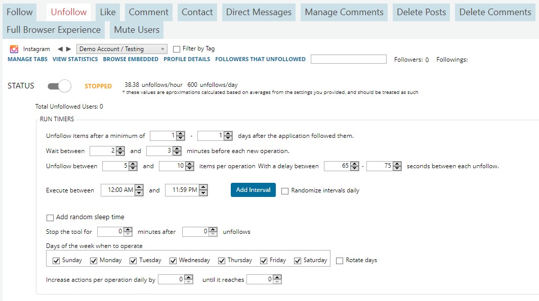Screen dimensions: 539x301
Task: Open the Like tab
Action: (x=108, y=12)
